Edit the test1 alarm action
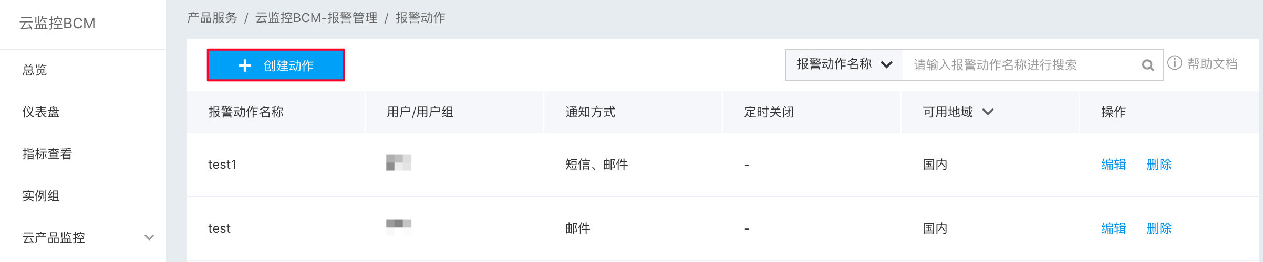The width and height of the screenshot is (1263, 262). (1114, 165)
